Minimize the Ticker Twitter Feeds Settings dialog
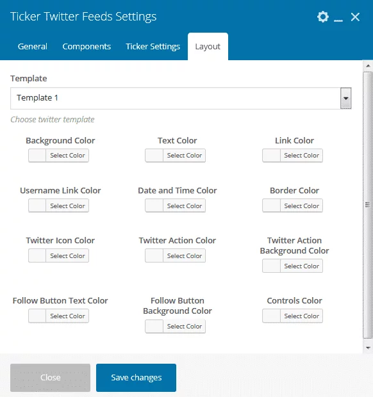 (338, 20)
